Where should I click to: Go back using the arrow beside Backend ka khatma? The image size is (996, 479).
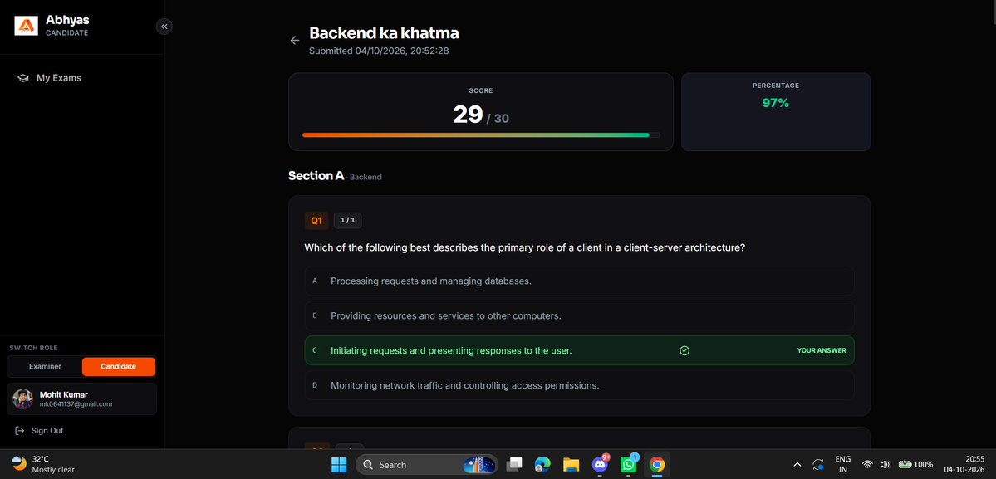click(295, 40)
